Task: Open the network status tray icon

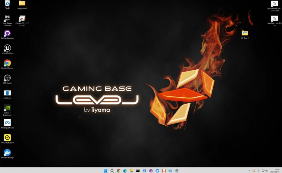Action: click(263, 171)
